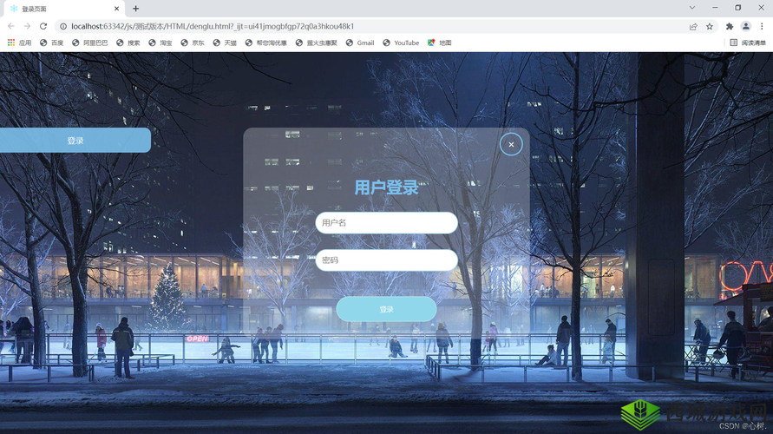Open the extensions puzzle icon
773x434 pixels.
point(730,27)
